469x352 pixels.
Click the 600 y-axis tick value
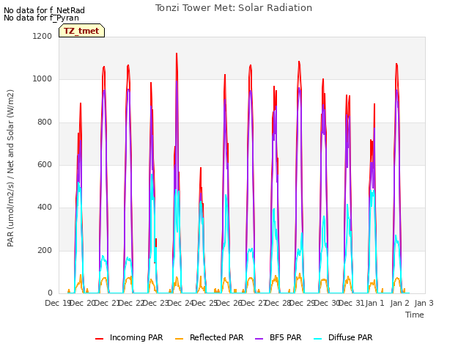tap(45, 164)
